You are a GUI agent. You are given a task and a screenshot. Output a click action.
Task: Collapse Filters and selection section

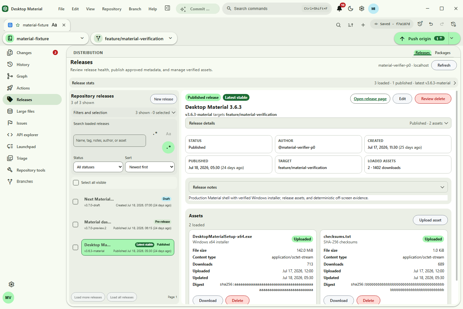(124, 113)
